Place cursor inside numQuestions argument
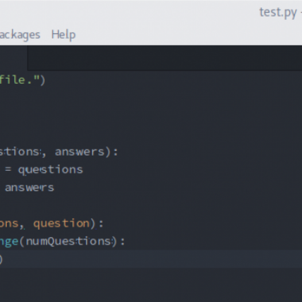This screenshot has width=302, height=302. coord(69,241)
